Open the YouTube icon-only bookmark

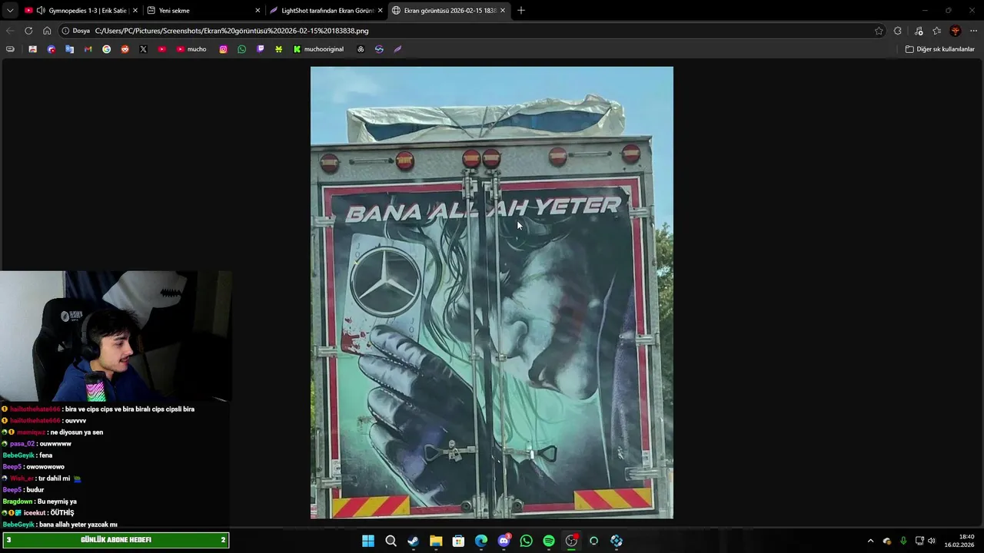[x=161, y=49]
